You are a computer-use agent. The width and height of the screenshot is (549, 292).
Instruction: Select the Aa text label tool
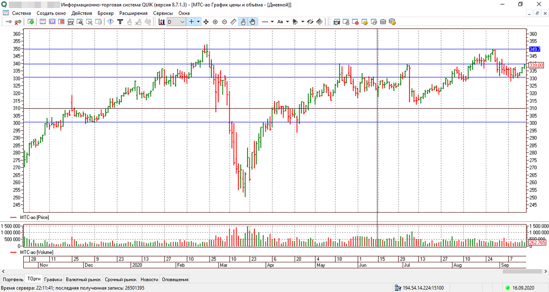pyautogui.click(x=280, y=21)
